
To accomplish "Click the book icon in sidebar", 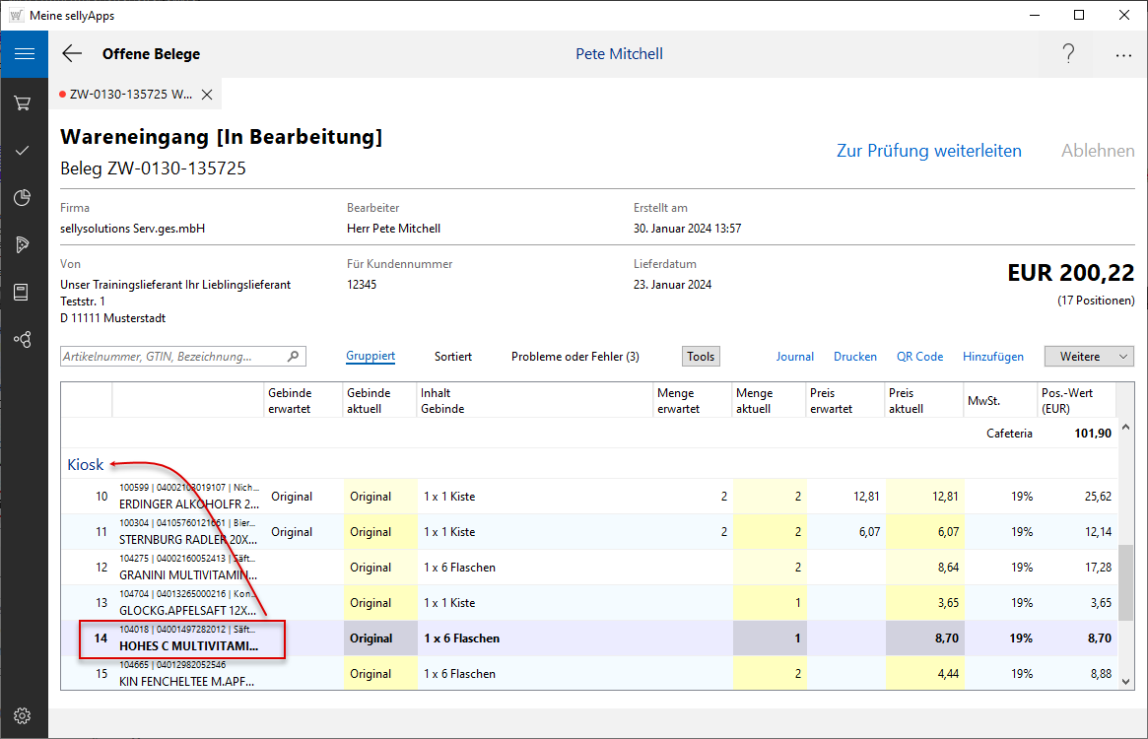I will tap(24, 293).
